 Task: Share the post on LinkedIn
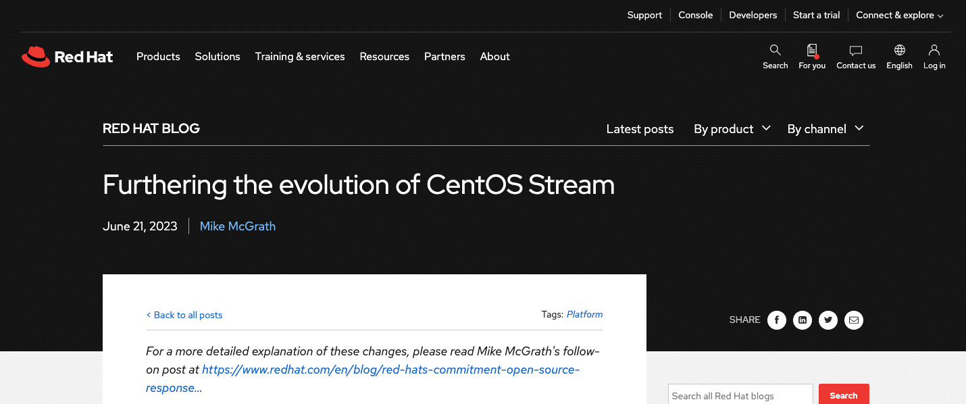(x=803, y=320)
